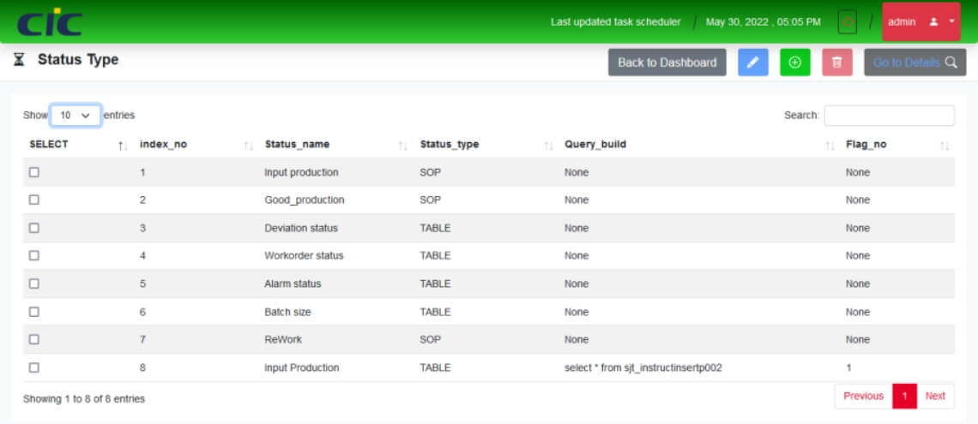The height and width of the screenshot is (424, 978).
Task: Go to pagination page 1
Action: coord(904,396)
